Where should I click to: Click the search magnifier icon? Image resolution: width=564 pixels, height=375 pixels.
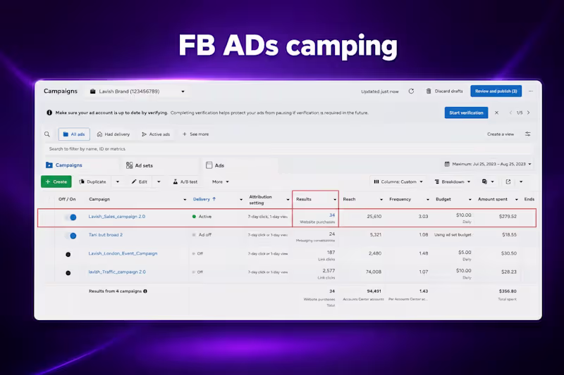(47, 134)
